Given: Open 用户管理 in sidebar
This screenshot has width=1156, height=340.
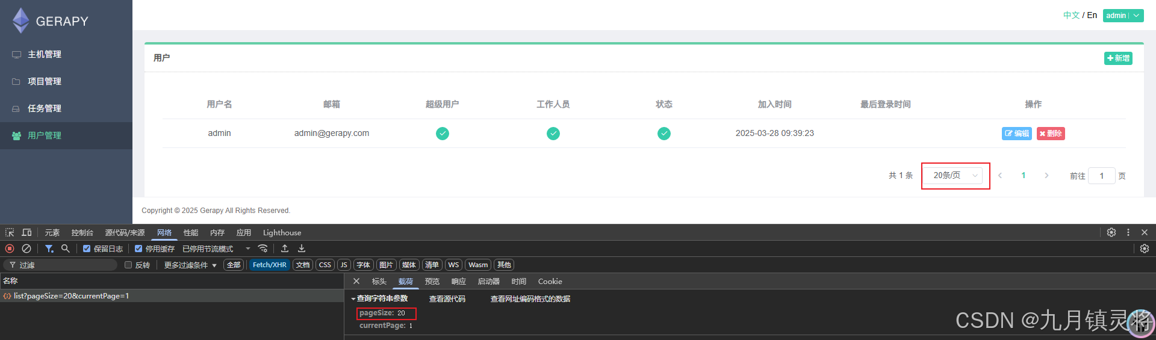Looking at the screenshot, I should click(x=66, y=135).
